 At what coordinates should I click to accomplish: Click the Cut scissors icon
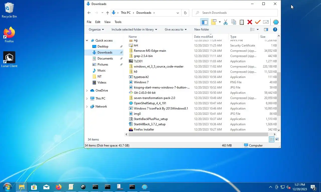225,22
